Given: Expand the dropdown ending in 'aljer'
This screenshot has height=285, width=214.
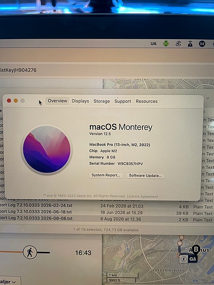Looking at the screenshot, I should click(10, 282).
